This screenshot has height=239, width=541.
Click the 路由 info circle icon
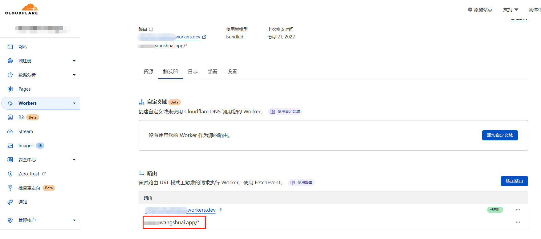click(151, 29)
